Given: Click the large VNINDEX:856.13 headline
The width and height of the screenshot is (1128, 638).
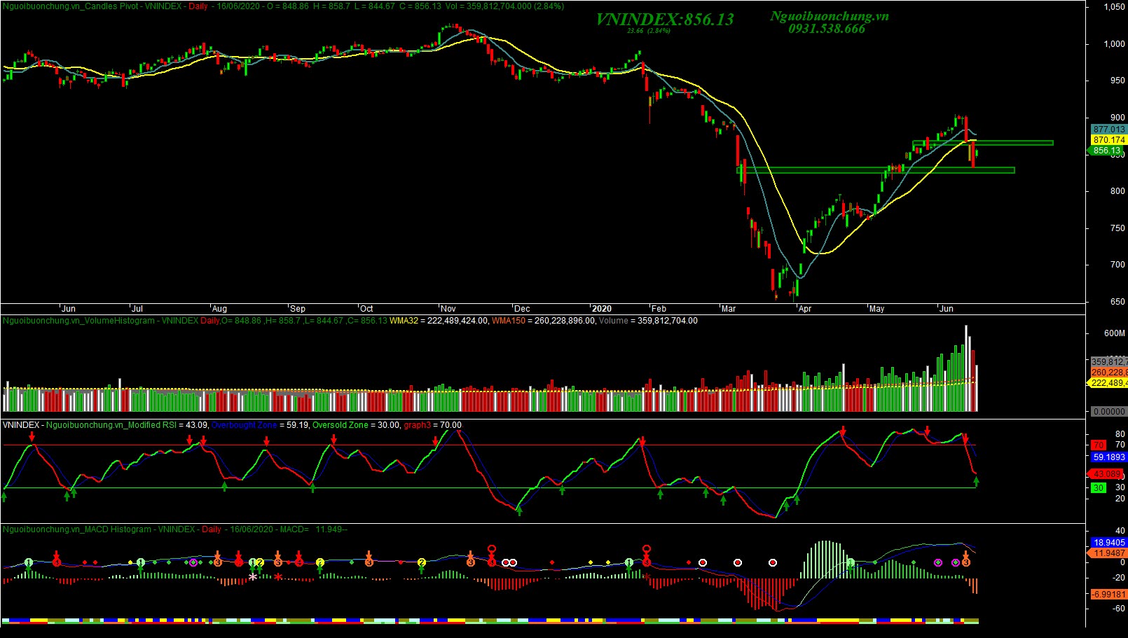Looking at the screenshot, I should (x=664, y=20).
